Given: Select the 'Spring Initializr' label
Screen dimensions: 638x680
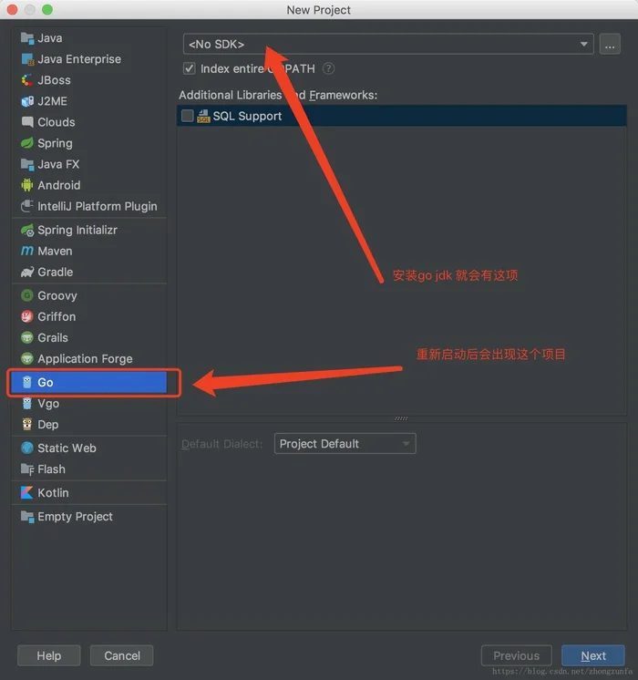Looking at the screenshot, I should (x=77, y=230).
